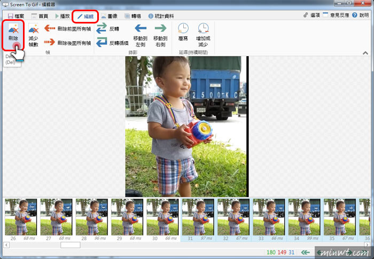Open the 播放 playback tab
The height and width of the screenshot is (259, 374).
tap(63, 16)
